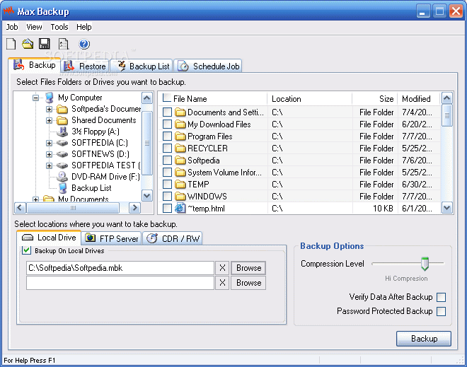The width and height of the screenshot is (467, 367).
Task: Click the Compression Level slider handle
Action: coord(425,264)
